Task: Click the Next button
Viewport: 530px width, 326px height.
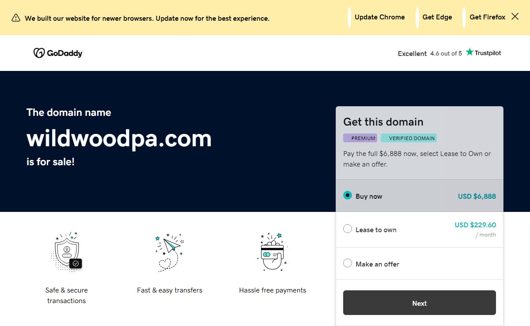Action: pyautogui.click(x=420, y=303)
